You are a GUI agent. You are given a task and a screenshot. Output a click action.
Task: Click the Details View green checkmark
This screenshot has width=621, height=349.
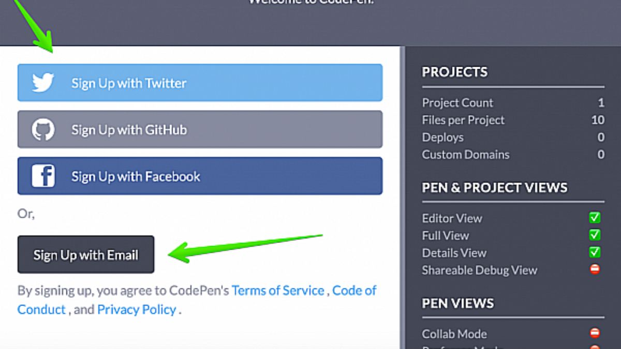coord(595,252)
